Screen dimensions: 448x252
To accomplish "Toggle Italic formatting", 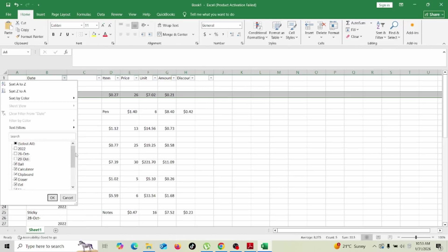I will click(60, 34).
